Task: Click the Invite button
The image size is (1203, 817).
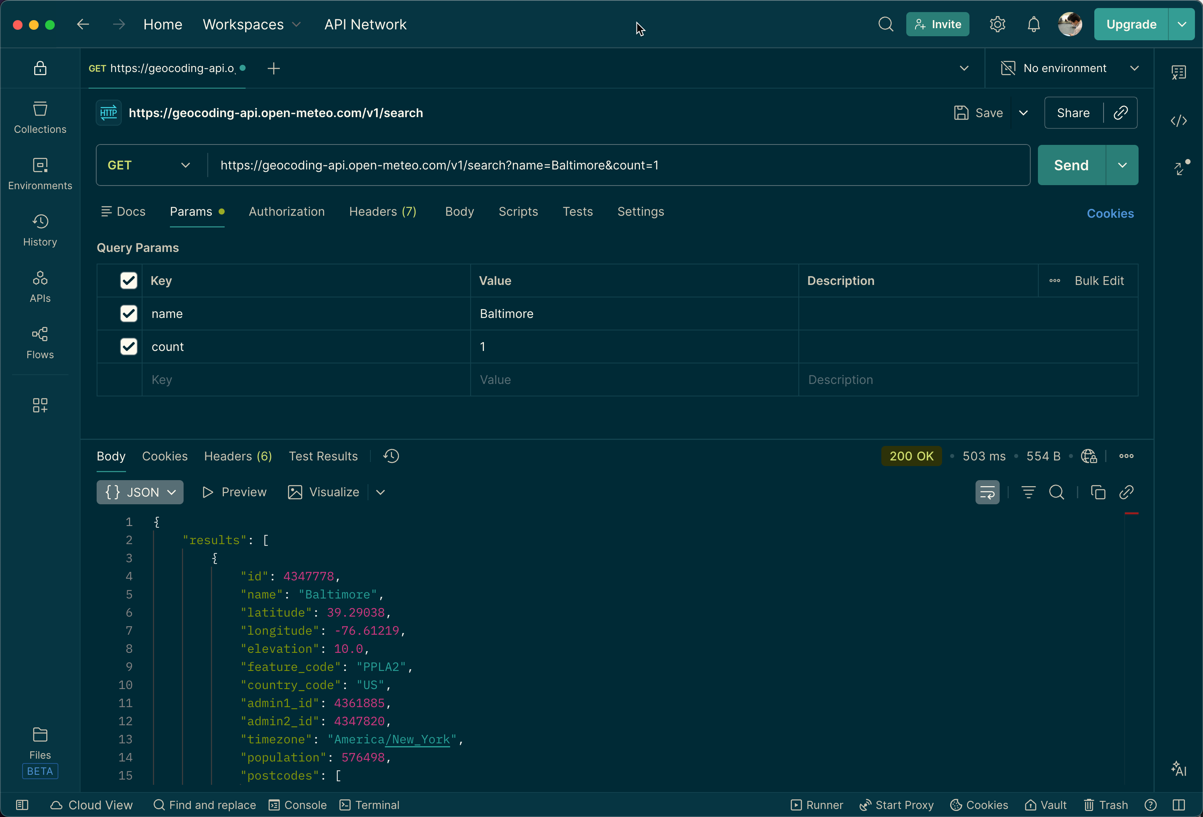Action: 937,24
